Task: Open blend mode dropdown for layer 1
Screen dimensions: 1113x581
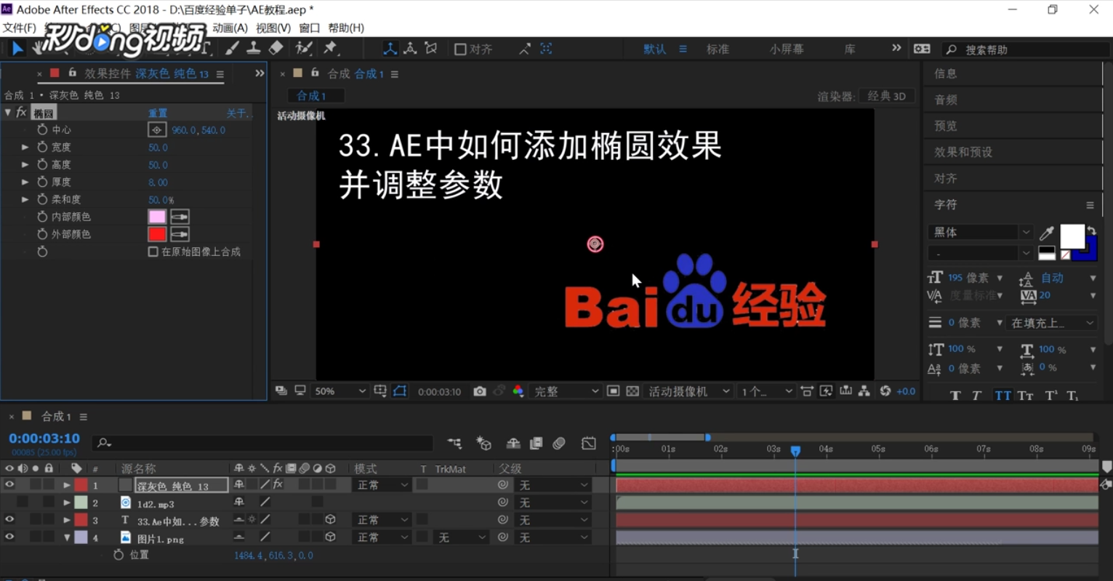Action: [x=382, y=485]
